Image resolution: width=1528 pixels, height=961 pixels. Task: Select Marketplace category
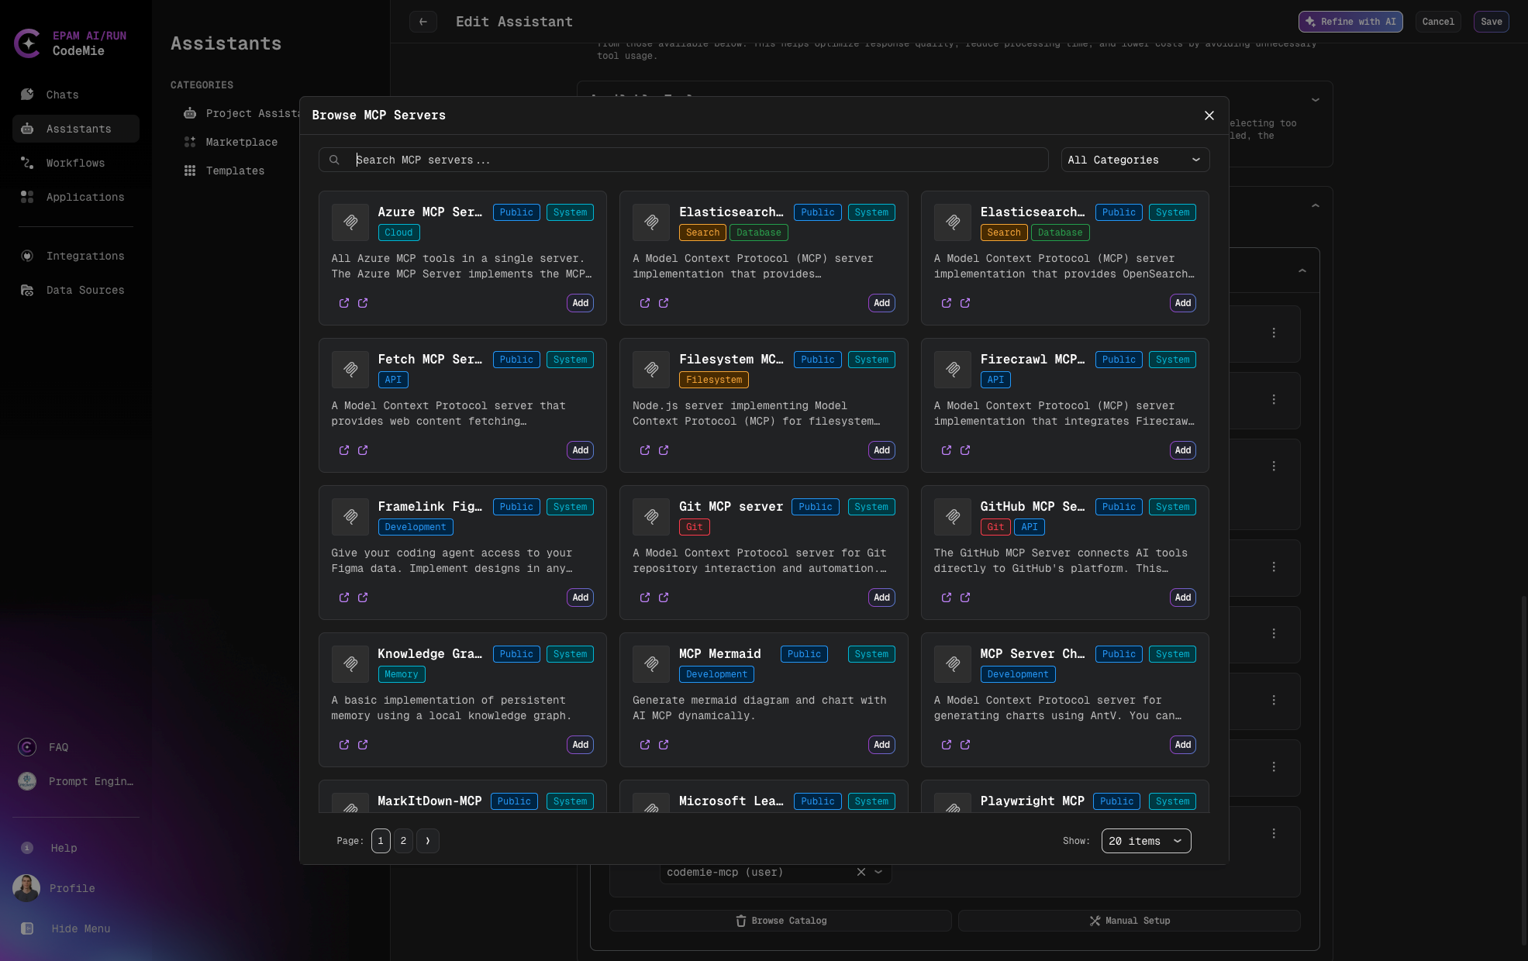coord(241,142)
